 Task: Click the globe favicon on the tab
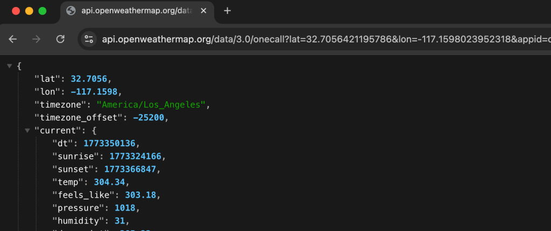(70, 11)
